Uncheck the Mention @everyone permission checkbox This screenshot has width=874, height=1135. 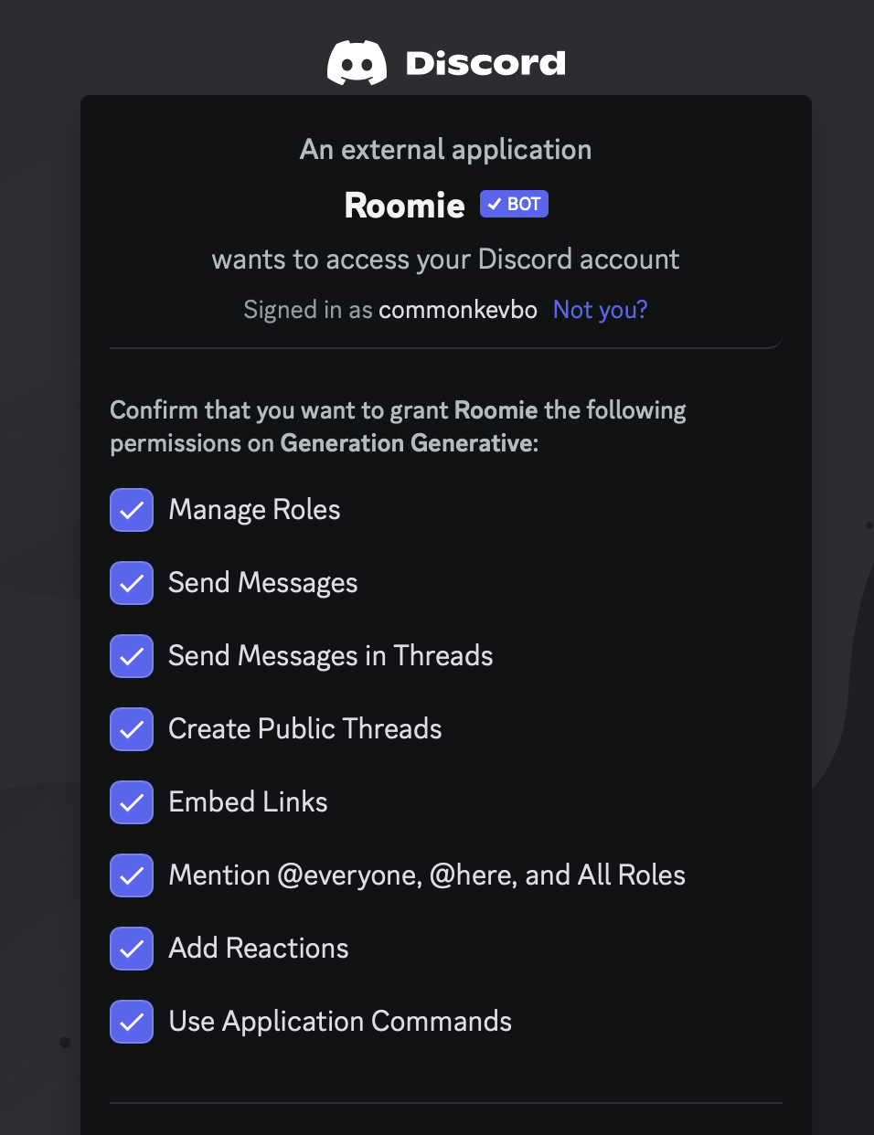pos(132,875)
